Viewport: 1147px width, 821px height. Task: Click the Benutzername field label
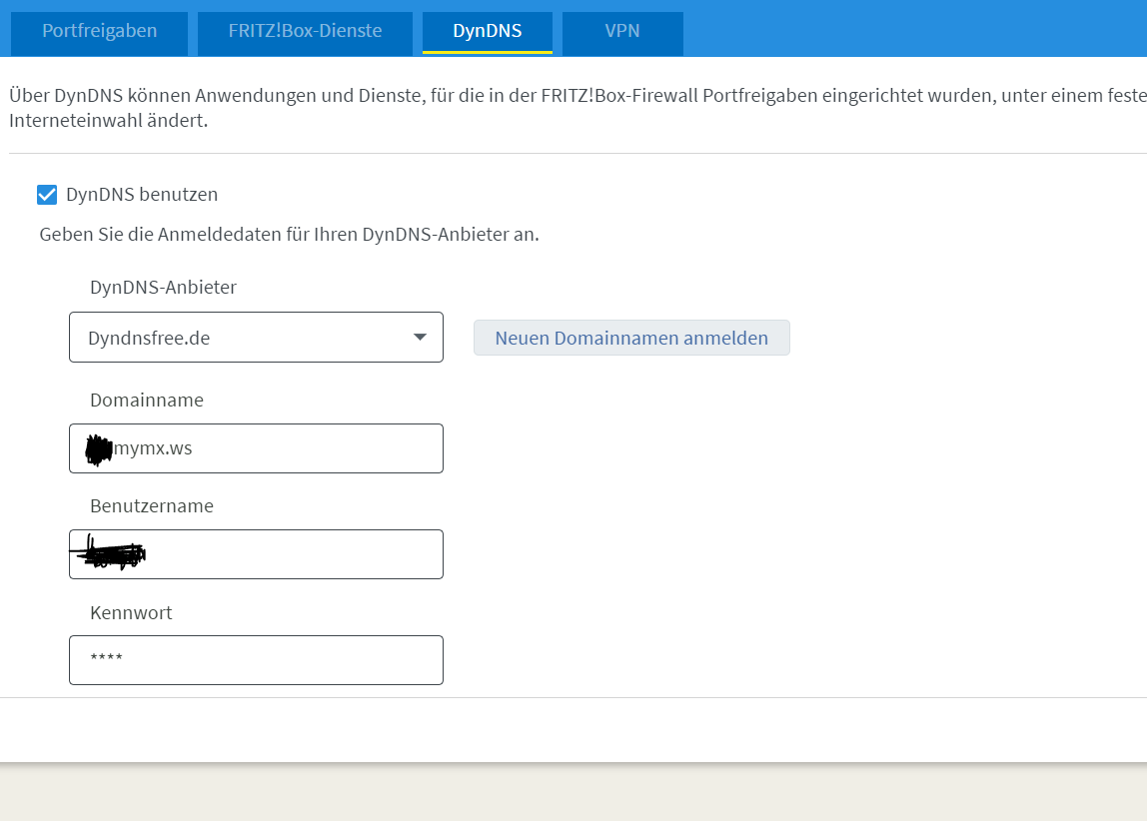[152, 506]
